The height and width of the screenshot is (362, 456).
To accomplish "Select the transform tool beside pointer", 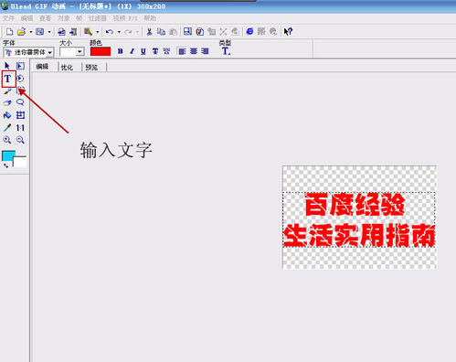I will click(20, 66).
